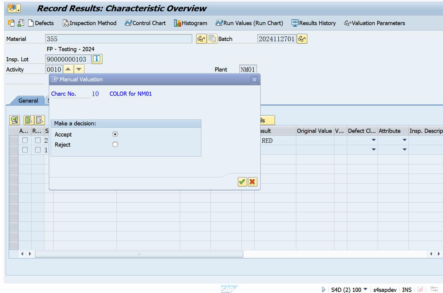Click the Insp. Descrip column header
443x293 pixels.
pyautogui.click(x=426, y=131)
